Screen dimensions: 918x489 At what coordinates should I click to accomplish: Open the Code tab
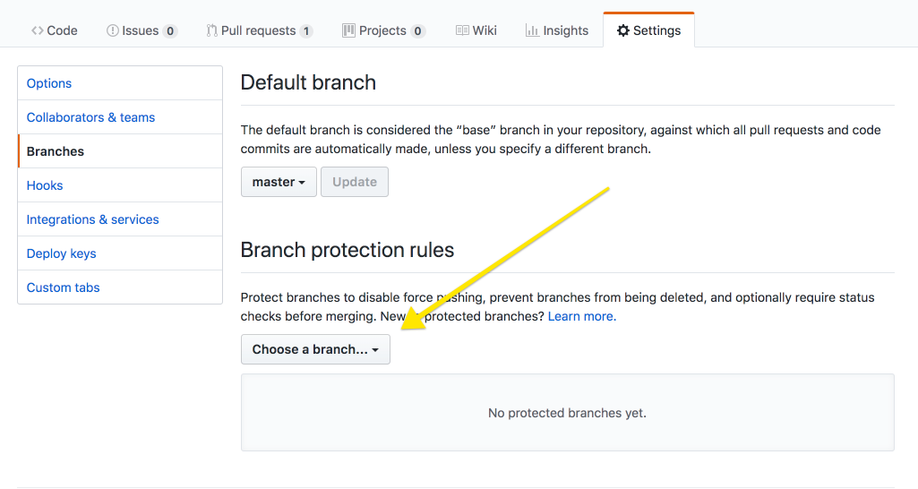[x=55, y=30]
